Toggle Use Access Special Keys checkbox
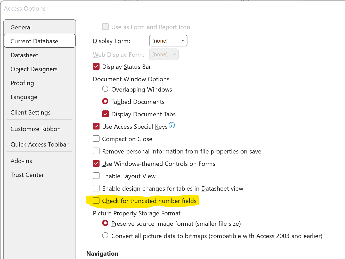The height and width of the screenshot is (259, 345). click(96, 126)
